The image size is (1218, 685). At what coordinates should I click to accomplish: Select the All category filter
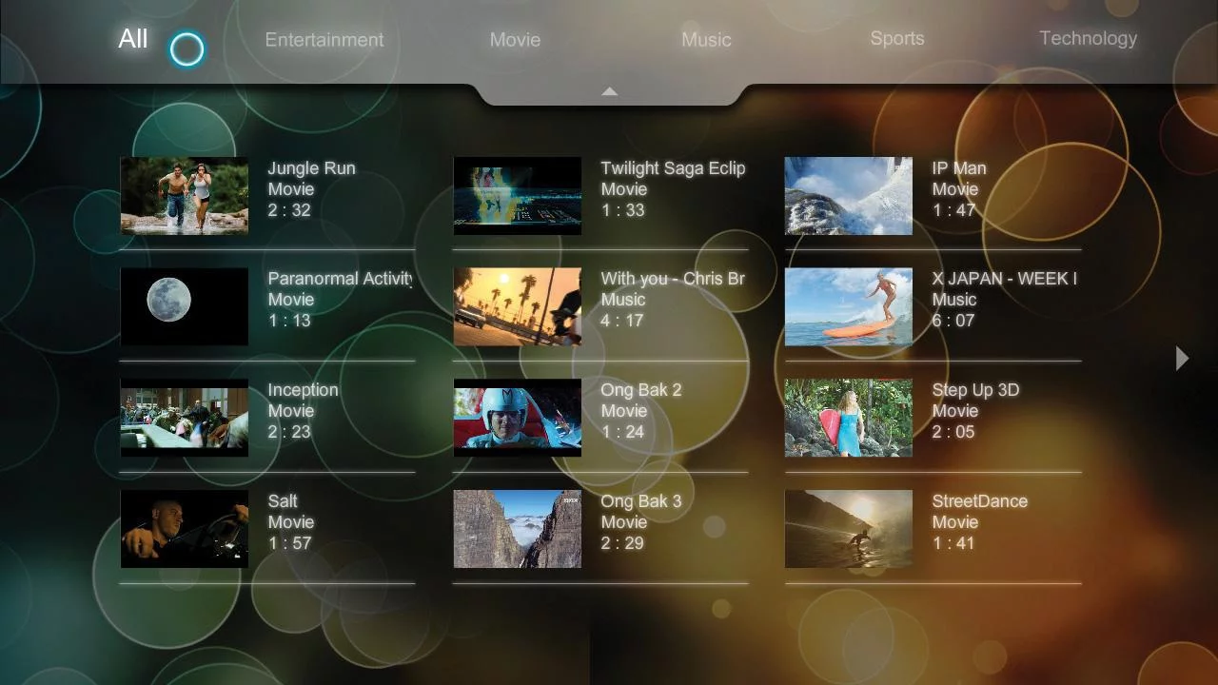coord(132,39)
